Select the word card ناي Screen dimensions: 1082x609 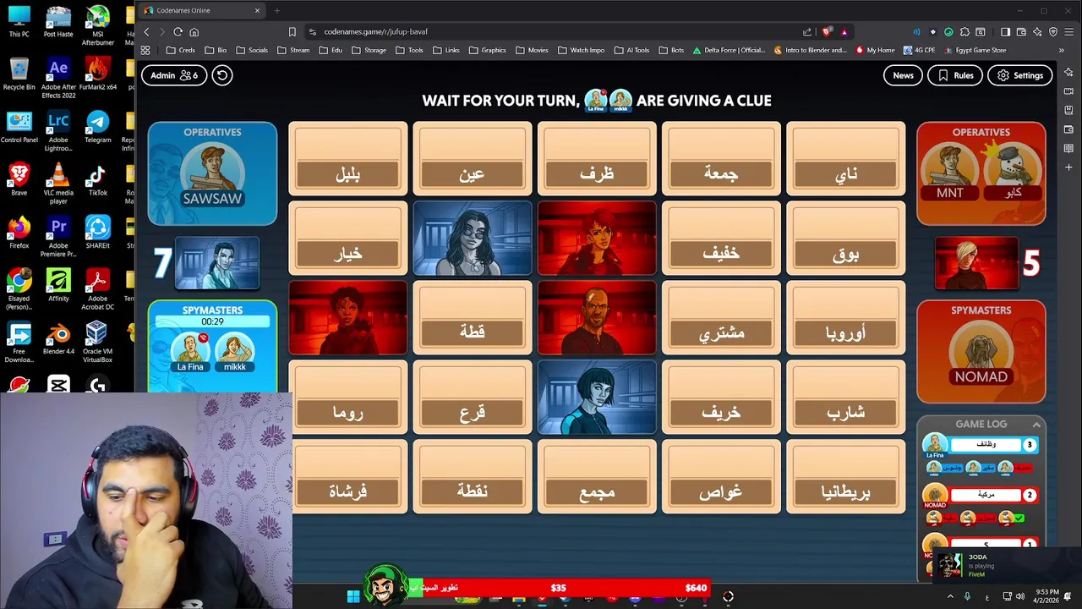click(x=845, y=158)
